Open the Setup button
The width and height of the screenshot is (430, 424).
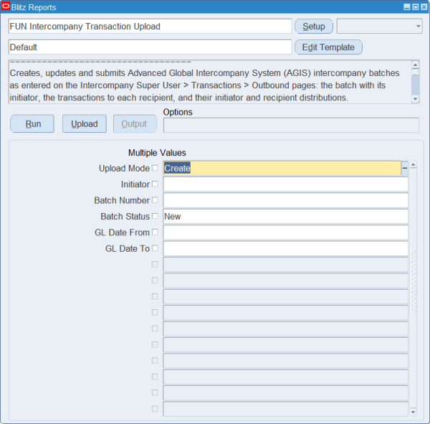coord(314,27)
